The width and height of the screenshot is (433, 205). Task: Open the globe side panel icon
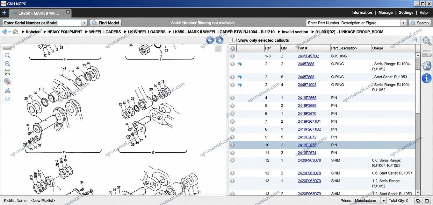point(427,65)
